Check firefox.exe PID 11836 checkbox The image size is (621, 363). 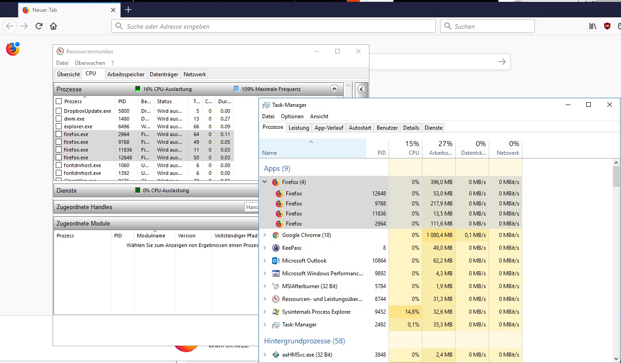tap(58, 150)
